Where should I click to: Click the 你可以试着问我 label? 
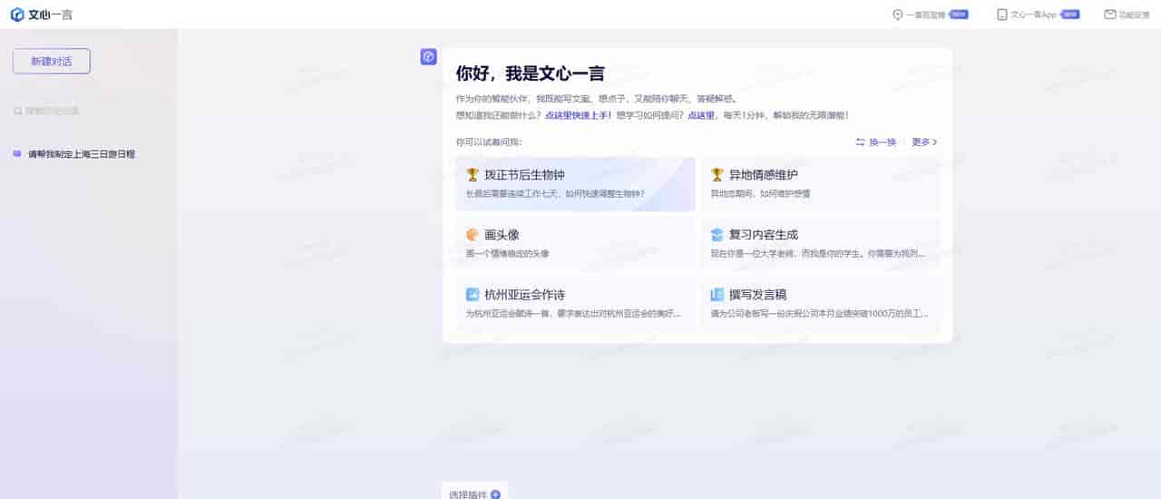(x=489, y=142)
